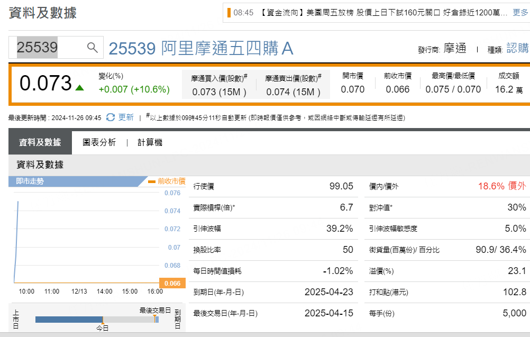The width and height of the screenshot is (530, 337).
Task: Click the title 25539 阿里摩通五四購A
Action: click(201, 48)
